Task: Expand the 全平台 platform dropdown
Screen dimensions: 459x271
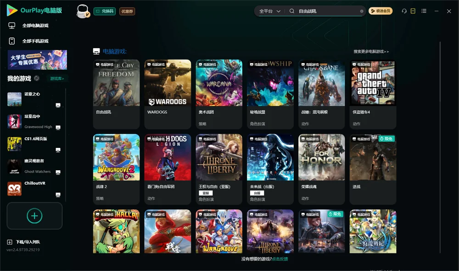Action: pyautogui.click(x=269, y=11)
